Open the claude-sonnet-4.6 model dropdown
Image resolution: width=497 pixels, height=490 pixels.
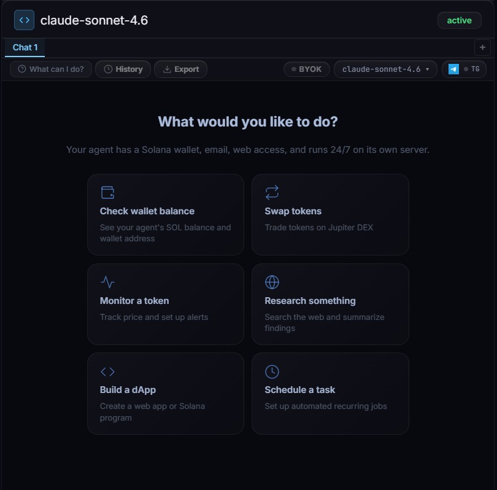click(385, 69)
